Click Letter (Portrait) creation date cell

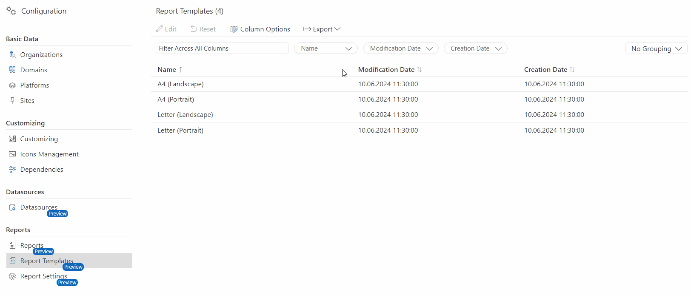pyautogui.click(x=554, y=130)
